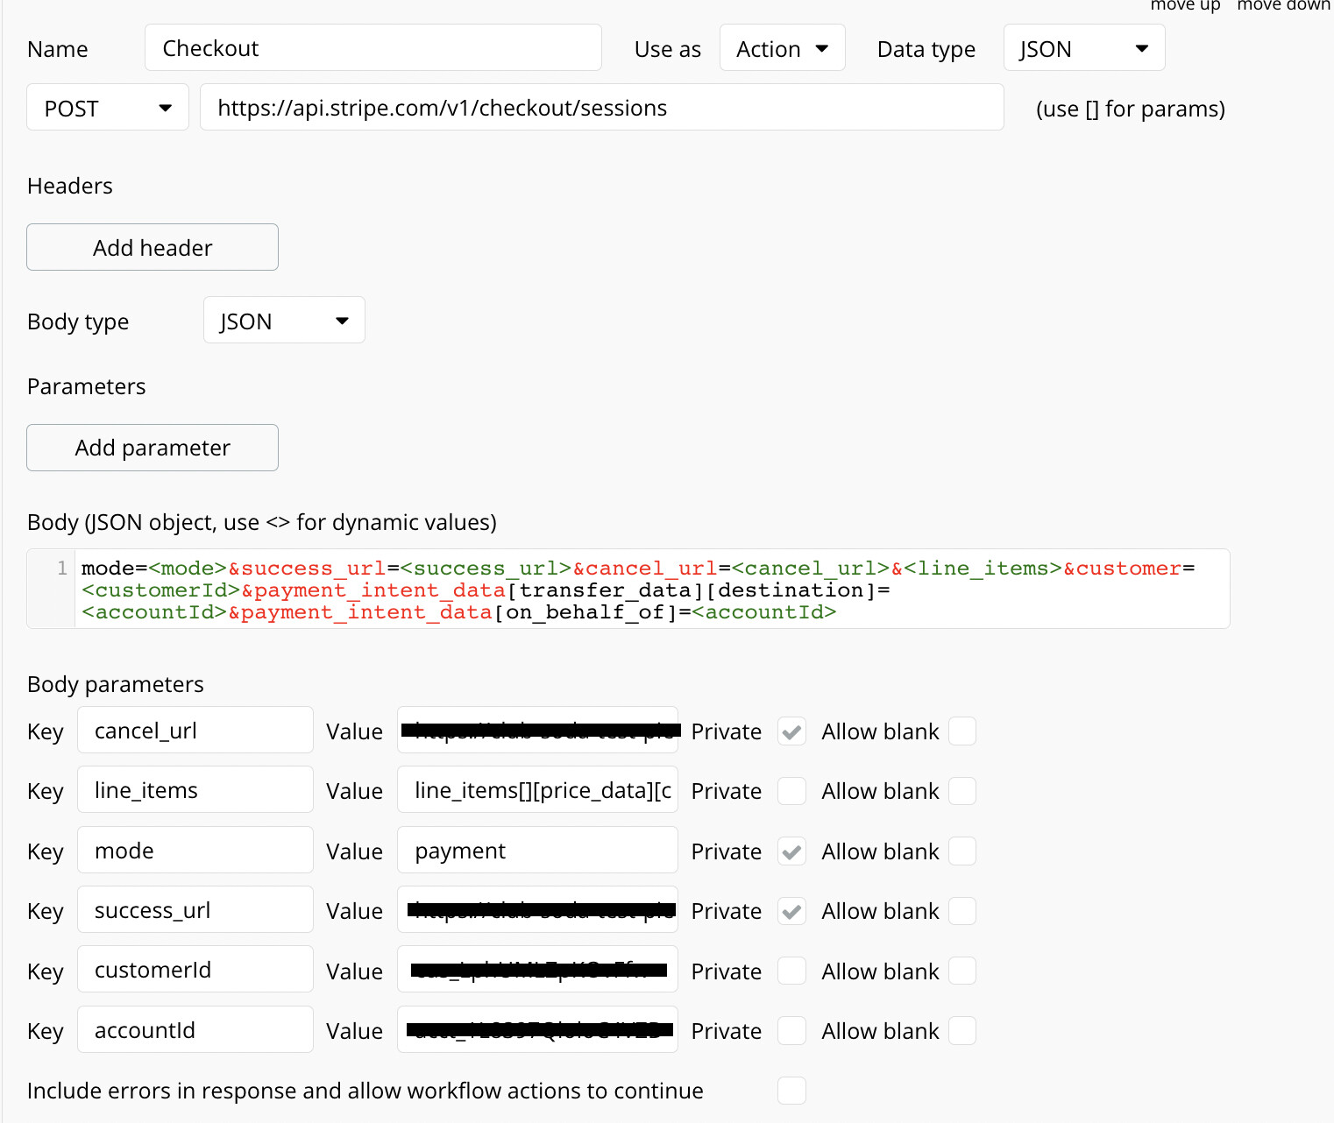Viewport: 1334px width, 1123px height.
Task: Disable Private for the success_url parameter
Action: [791, 911]
